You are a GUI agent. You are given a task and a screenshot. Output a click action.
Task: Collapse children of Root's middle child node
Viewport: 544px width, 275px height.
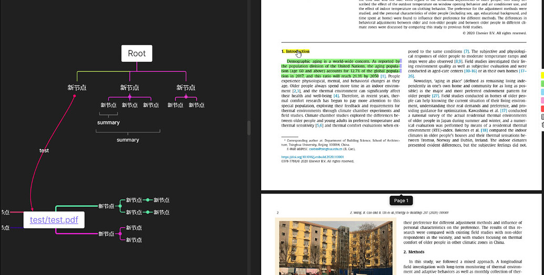tap(129, 97)
